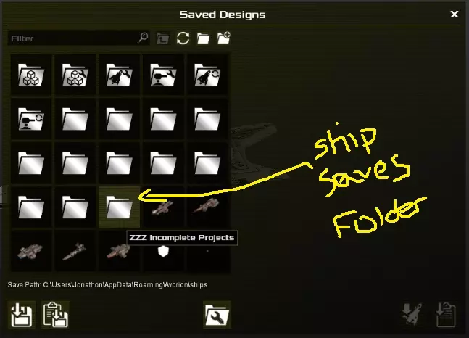The width and height of the screenshot is (469, 338).
Task: Open the folder icon beside refresh
Action: coord(203,38)
